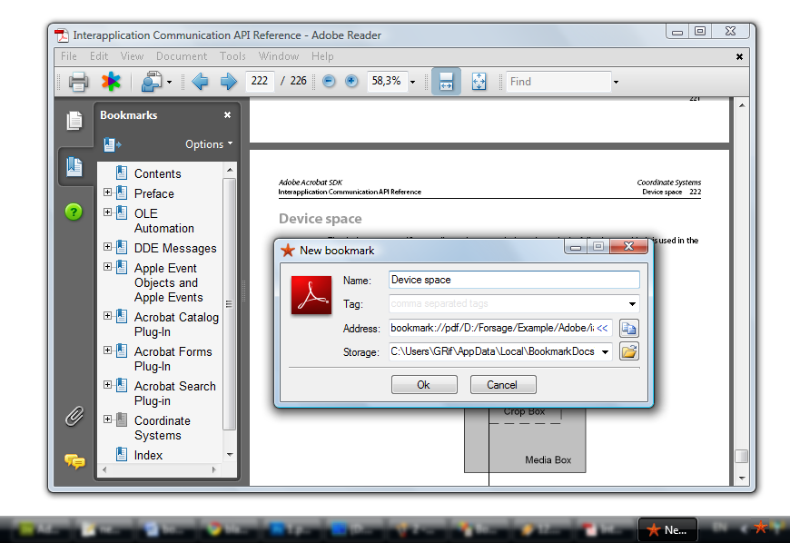
Task: Select the Contents bookmark
Action: pos(157,173)
